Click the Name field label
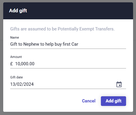The image size is (136, 115). coord(15,37)
